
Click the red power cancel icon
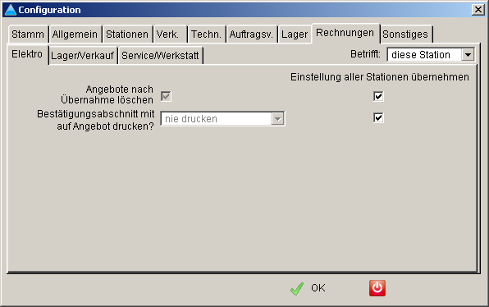tap(377, 288)
